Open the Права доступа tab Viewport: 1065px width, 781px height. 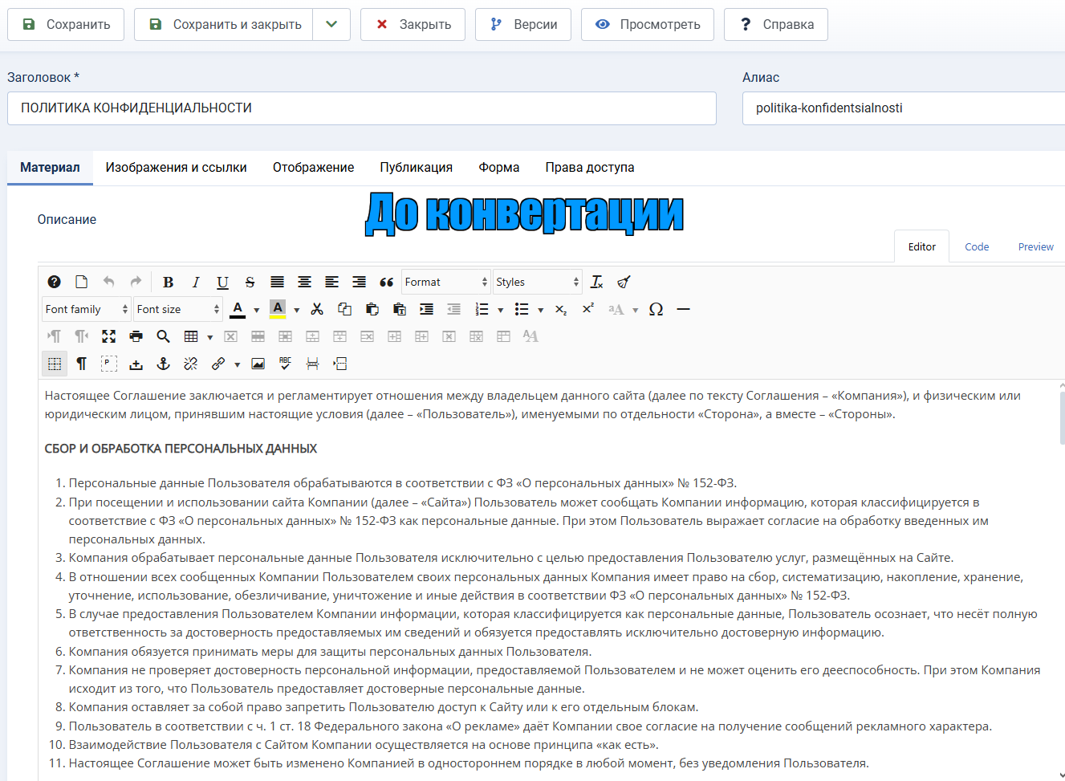click(590, 167)
